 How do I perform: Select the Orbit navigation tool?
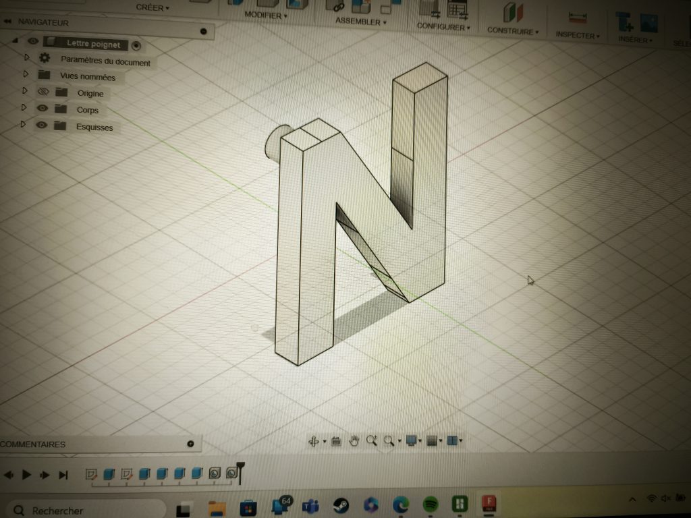click(313, 441)
